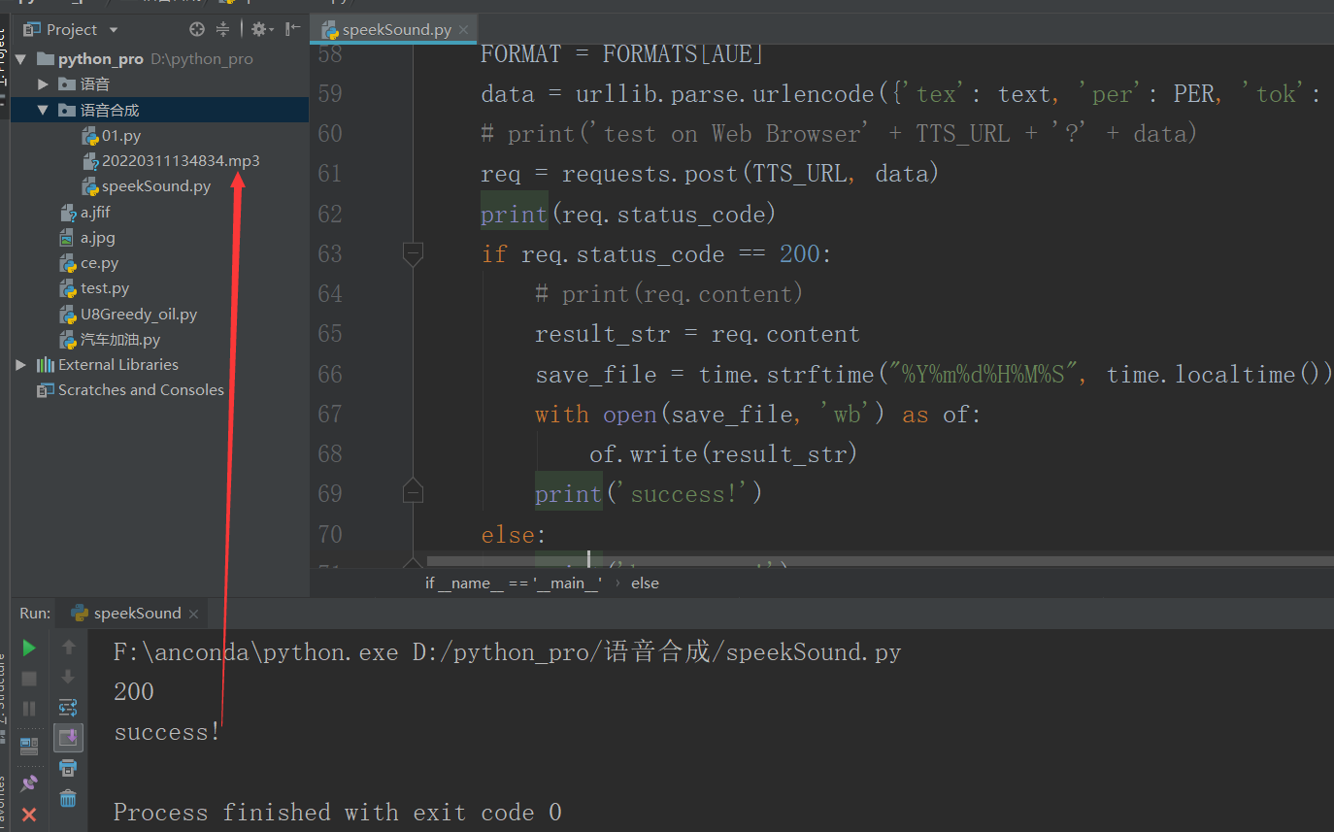
Task: Click the image icon beside a.jpg
Action: [x=67, y=238]
